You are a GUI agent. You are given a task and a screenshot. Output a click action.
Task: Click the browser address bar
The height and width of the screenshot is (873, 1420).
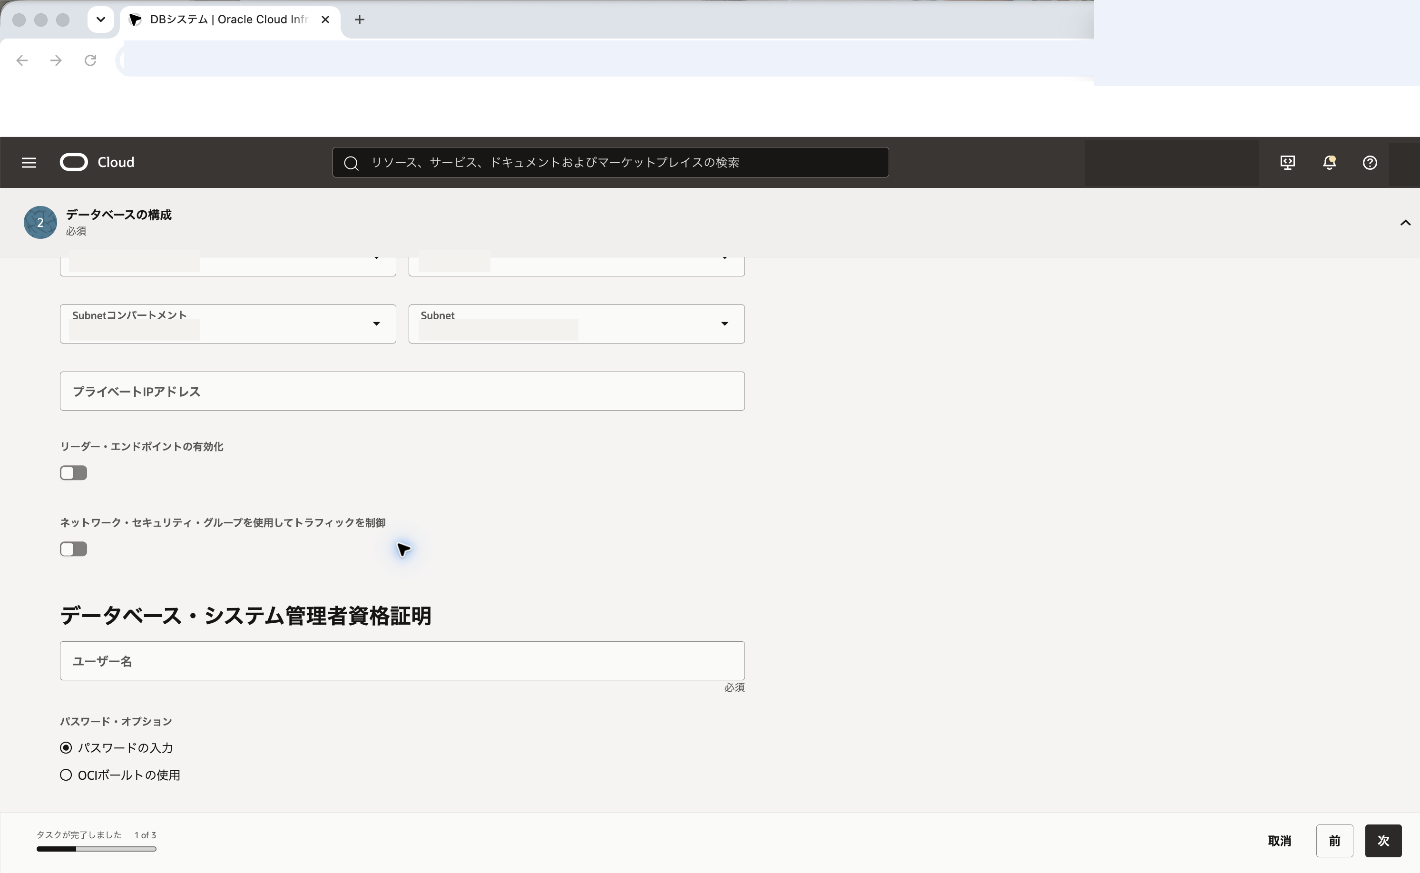(x=606, y=60)
